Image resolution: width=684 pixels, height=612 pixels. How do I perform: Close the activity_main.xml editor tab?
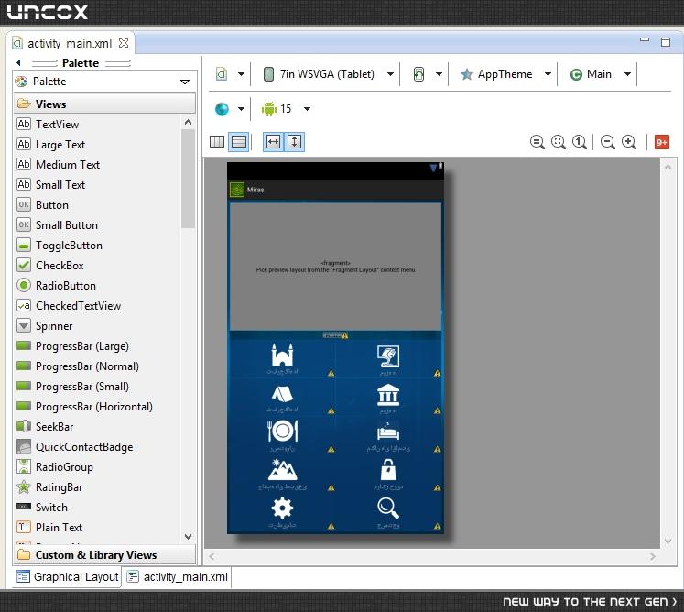pyautogui.click(x=124, y=43)
